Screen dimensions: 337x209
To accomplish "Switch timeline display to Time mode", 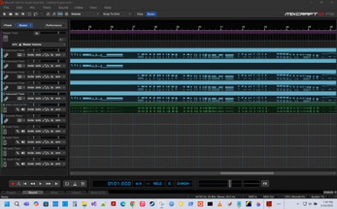I will [139, 14].
